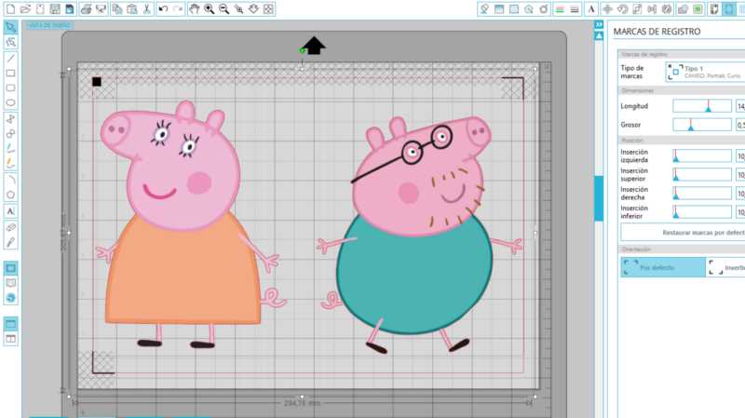
Task: Activate the pan hand tool
Action: click(194, 9)
